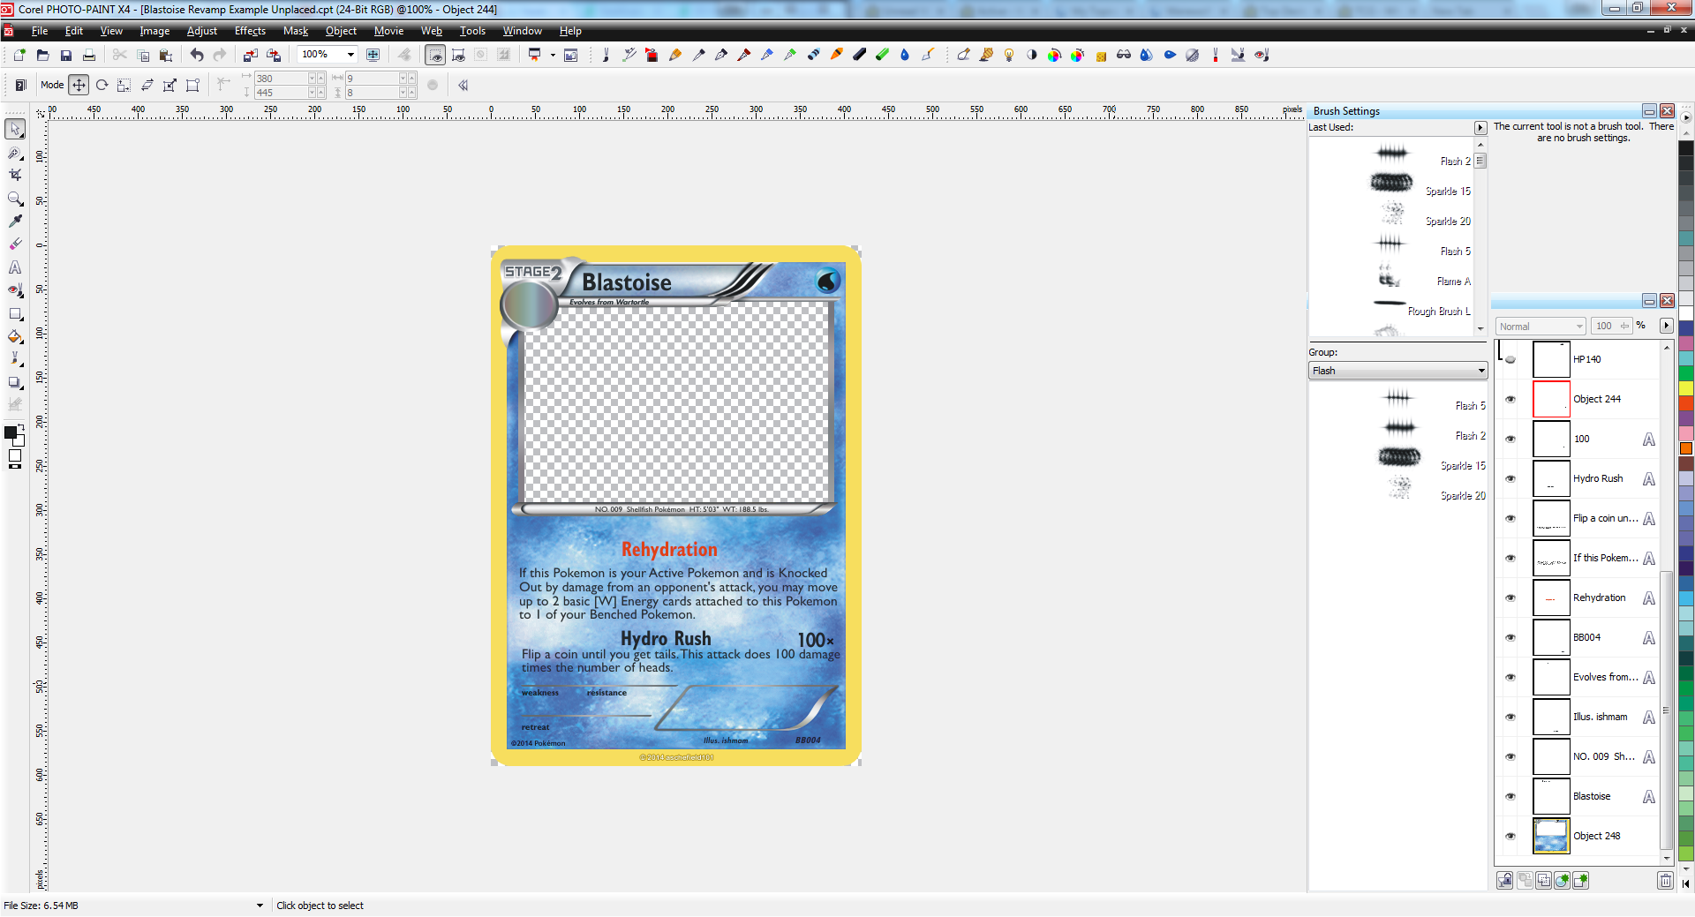
Task: Select the HP 140 layer row
Action: [x=1578, y=360]
